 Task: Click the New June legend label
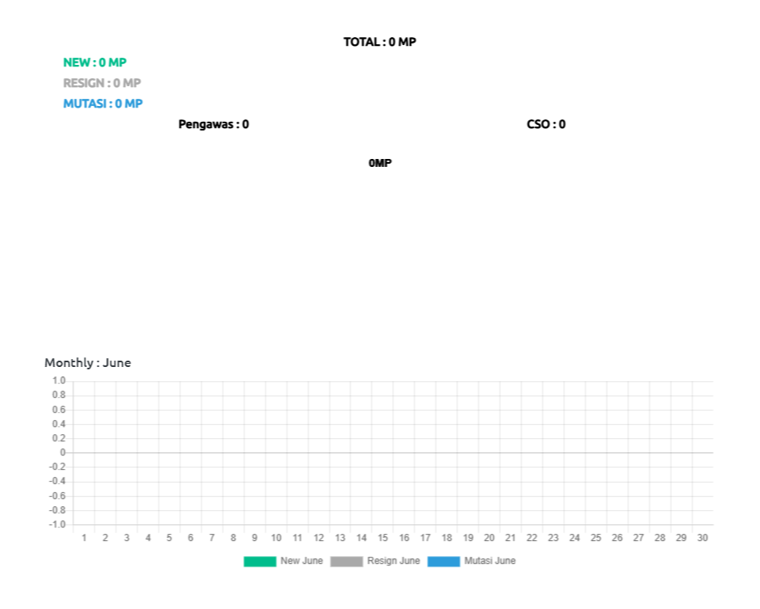coord(302,561)
